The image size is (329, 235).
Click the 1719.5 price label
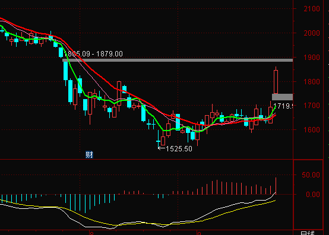(283, 106)
